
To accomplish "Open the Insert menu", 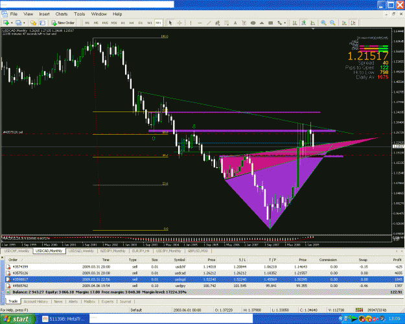I will point(45,14).
